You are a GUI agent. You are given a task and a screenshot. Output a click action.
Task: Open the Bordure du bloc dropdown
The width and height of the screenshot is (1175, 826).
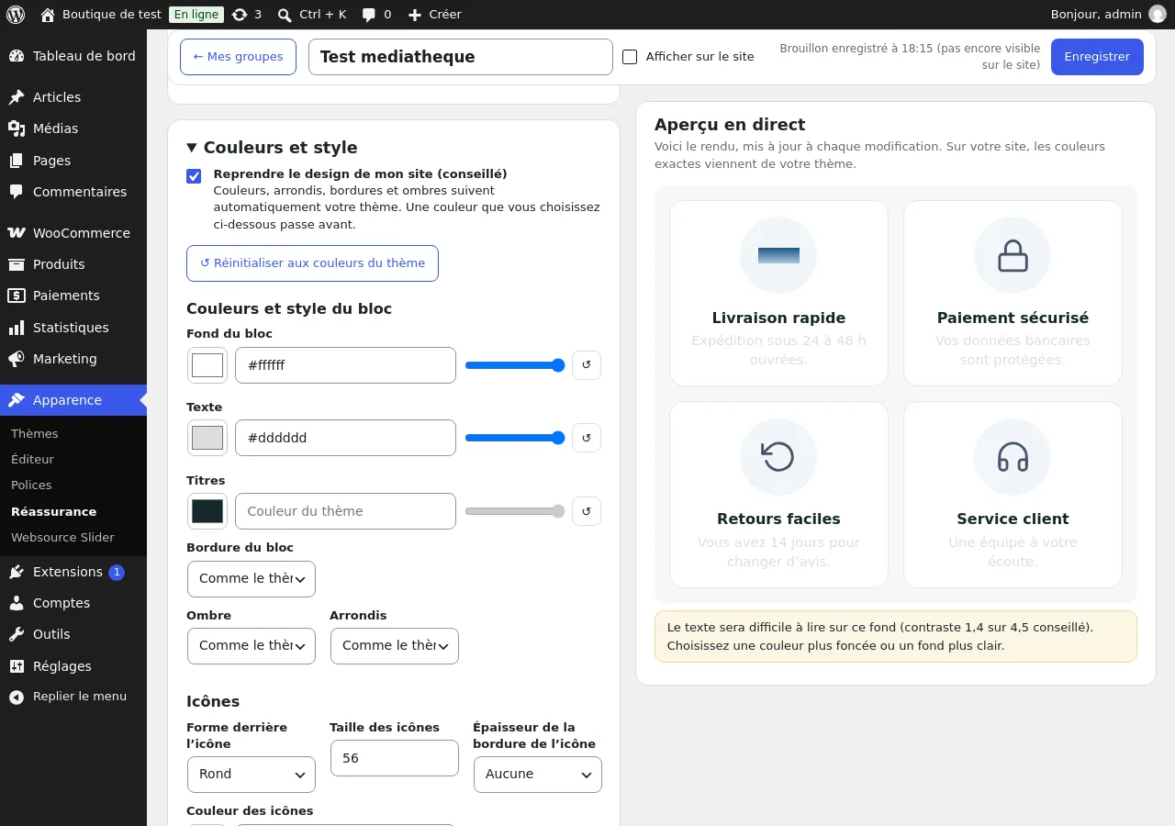(x=252, y=579)
